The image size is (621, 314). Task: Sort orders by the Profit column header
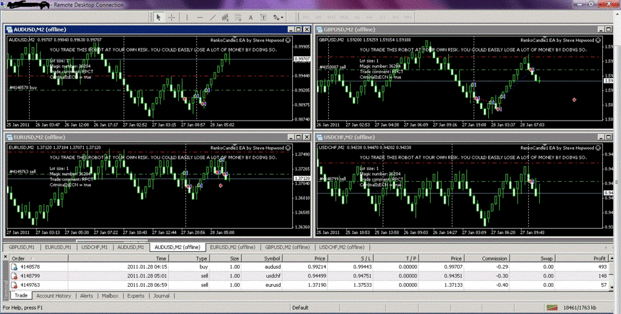(583, 258)
